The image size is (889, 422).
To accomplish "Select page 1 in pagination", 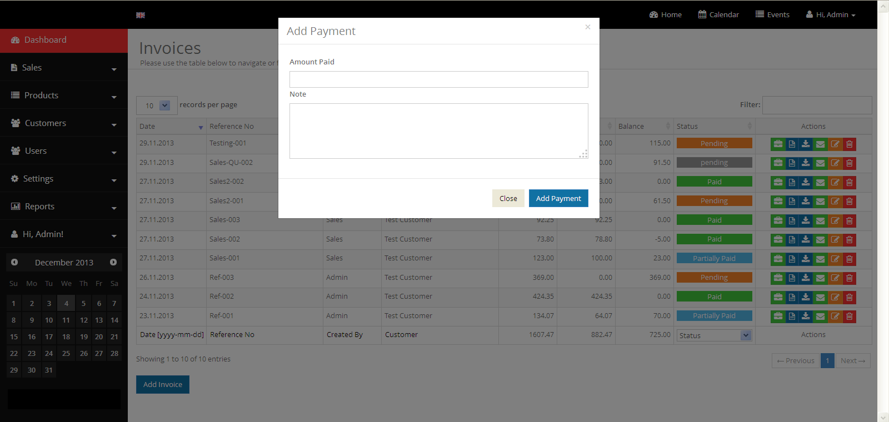I will 827,360.
